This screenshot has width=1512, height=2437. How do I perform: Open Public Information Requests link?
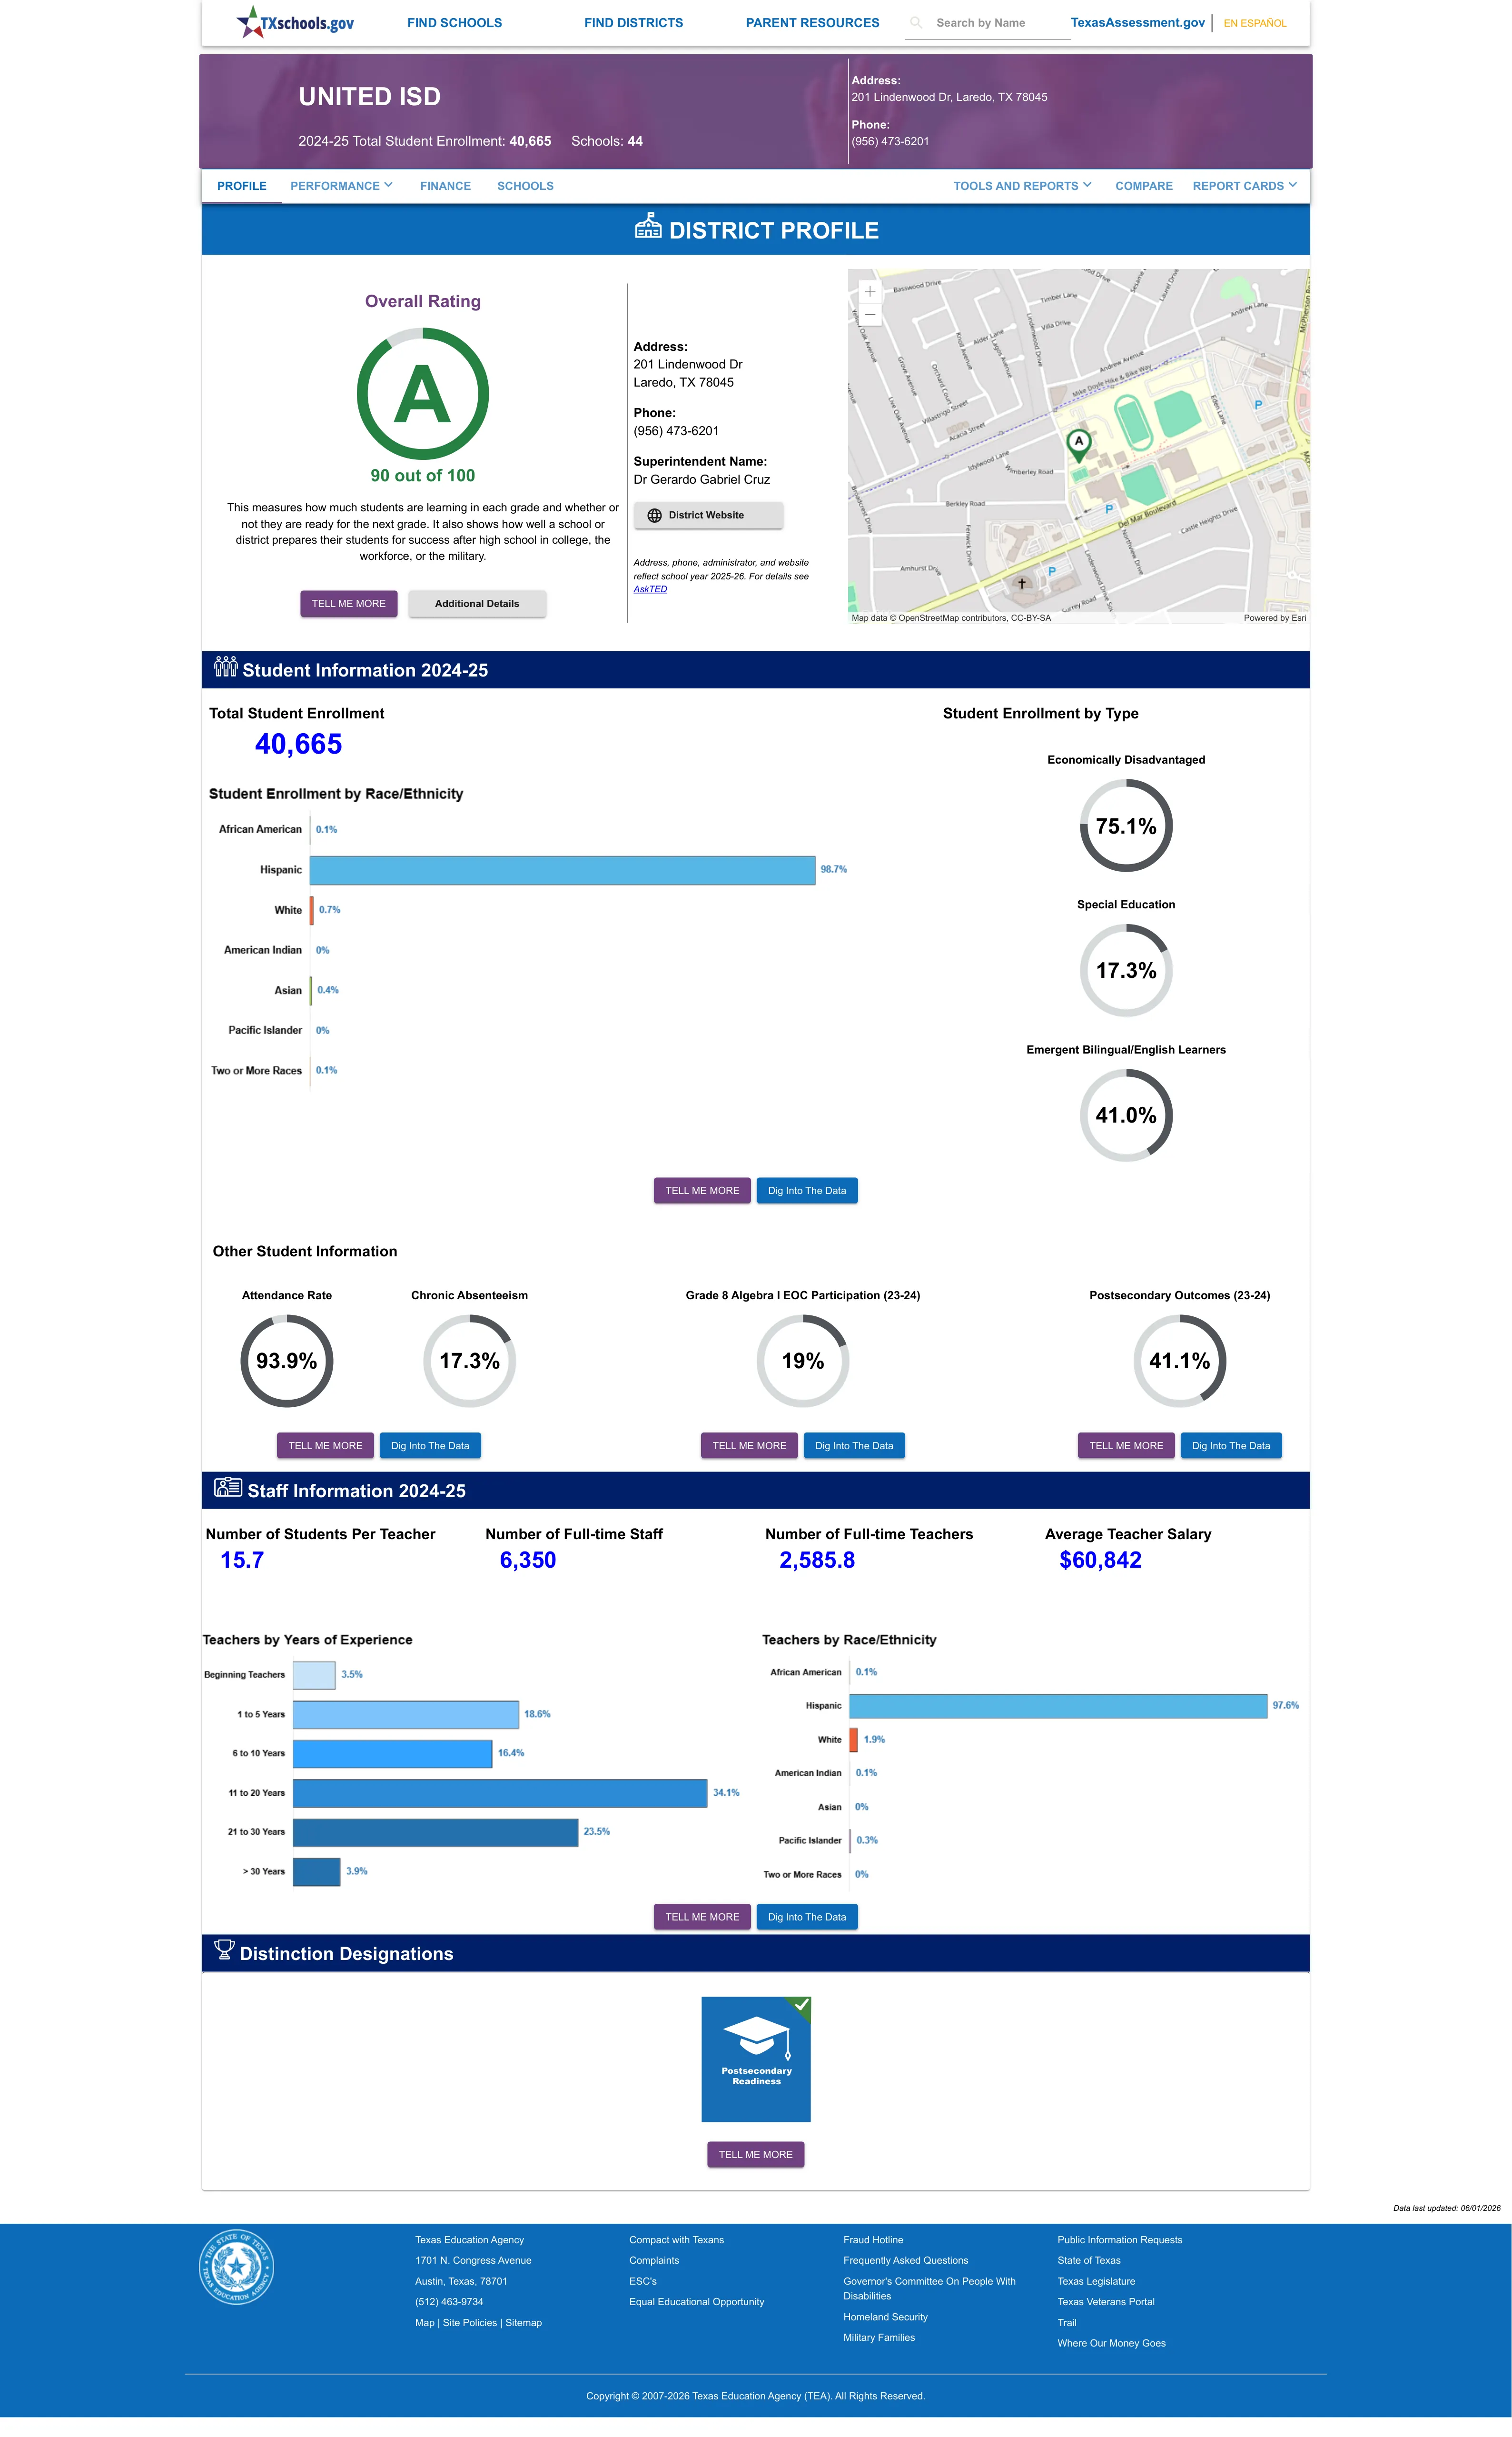(1120, 2240)
